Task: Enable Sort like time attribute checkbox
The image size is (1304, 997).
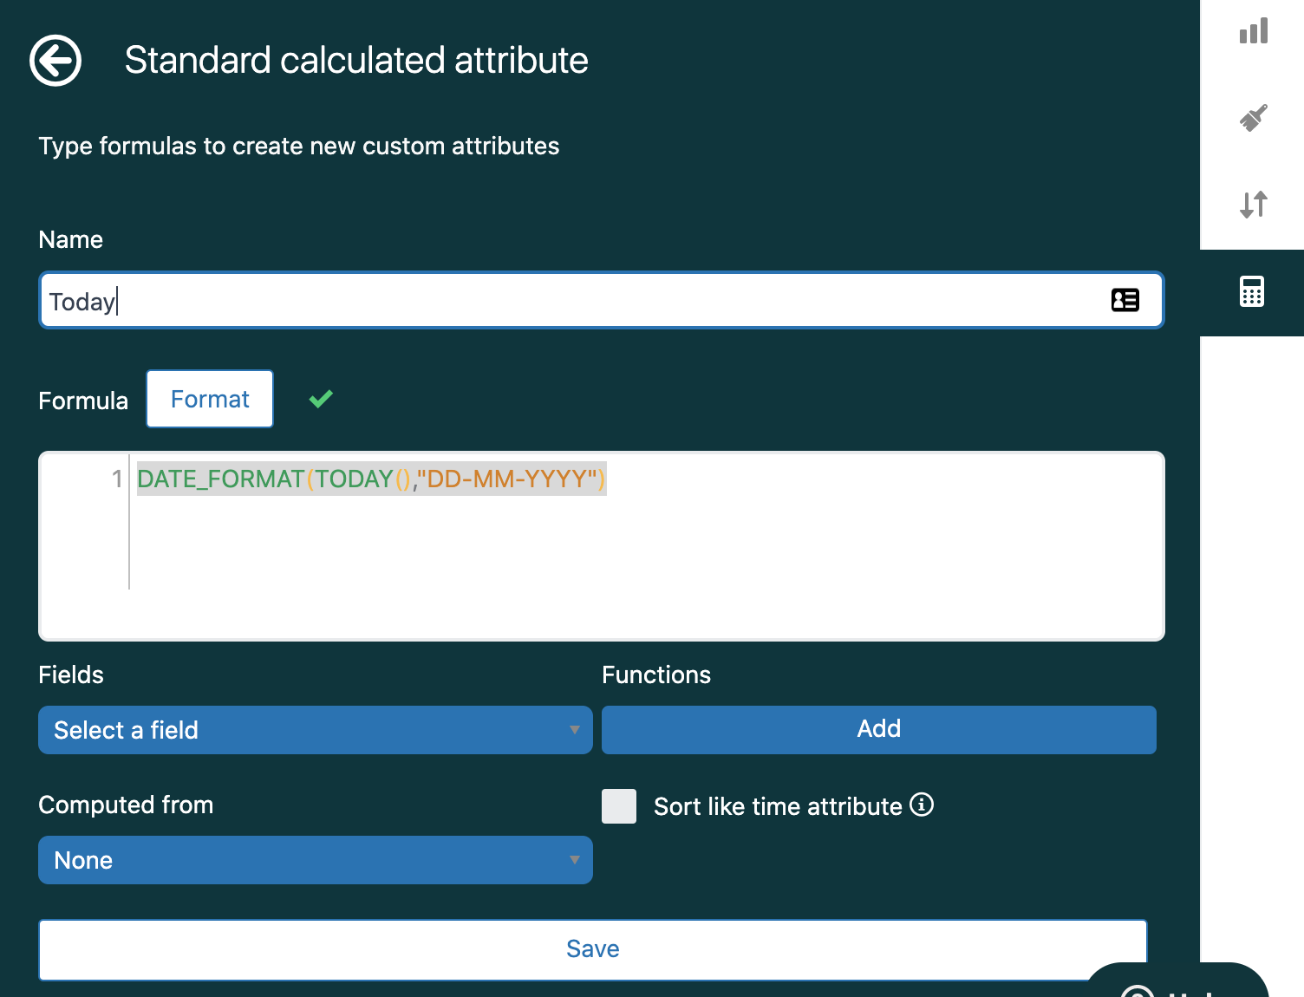Action: coord(619,806)
